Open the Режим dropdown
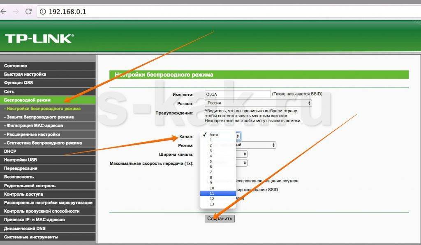The image size is (421, 245). coord(256,145)
